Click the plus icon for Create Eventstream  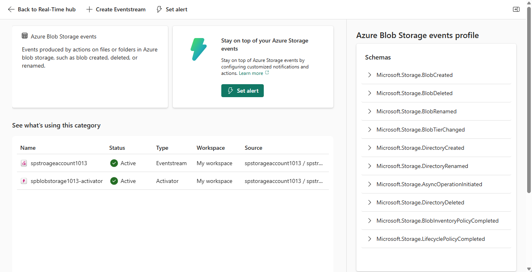pos(89,9)
